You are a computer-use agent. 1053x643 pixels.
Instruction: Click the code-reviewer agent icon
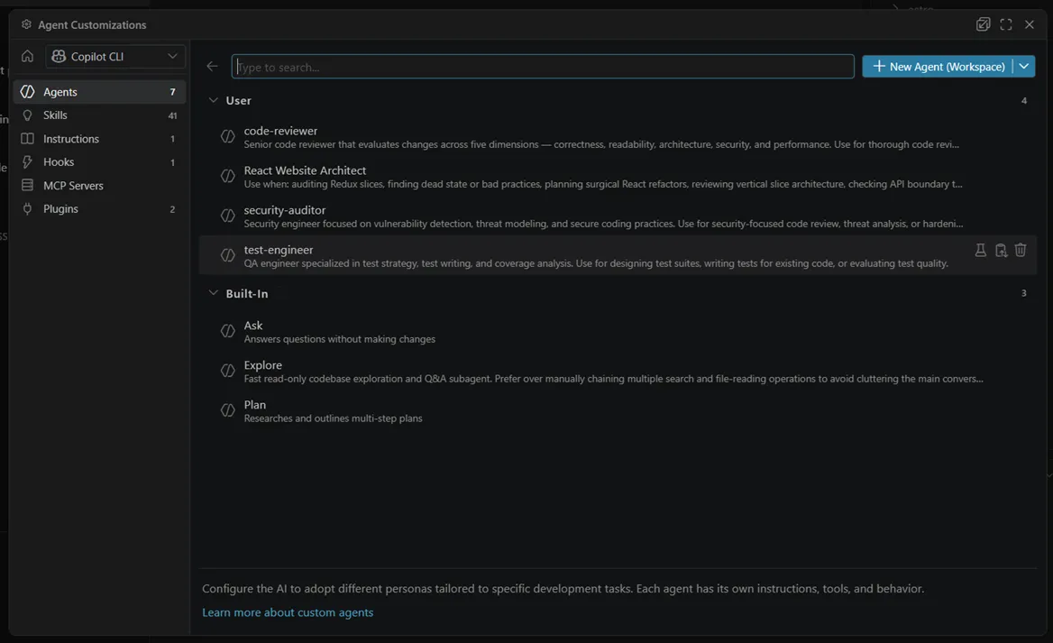coord(228,136)
